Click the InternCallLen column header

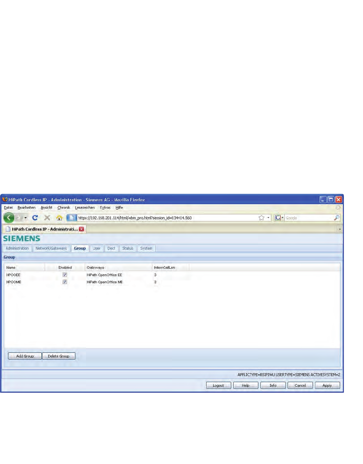171,267
